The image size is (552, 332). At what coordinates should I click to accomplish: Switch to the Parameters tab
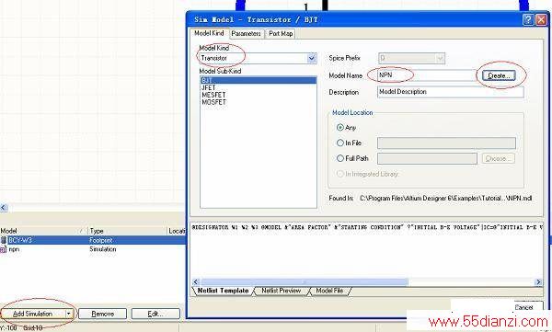coord(246,33)
